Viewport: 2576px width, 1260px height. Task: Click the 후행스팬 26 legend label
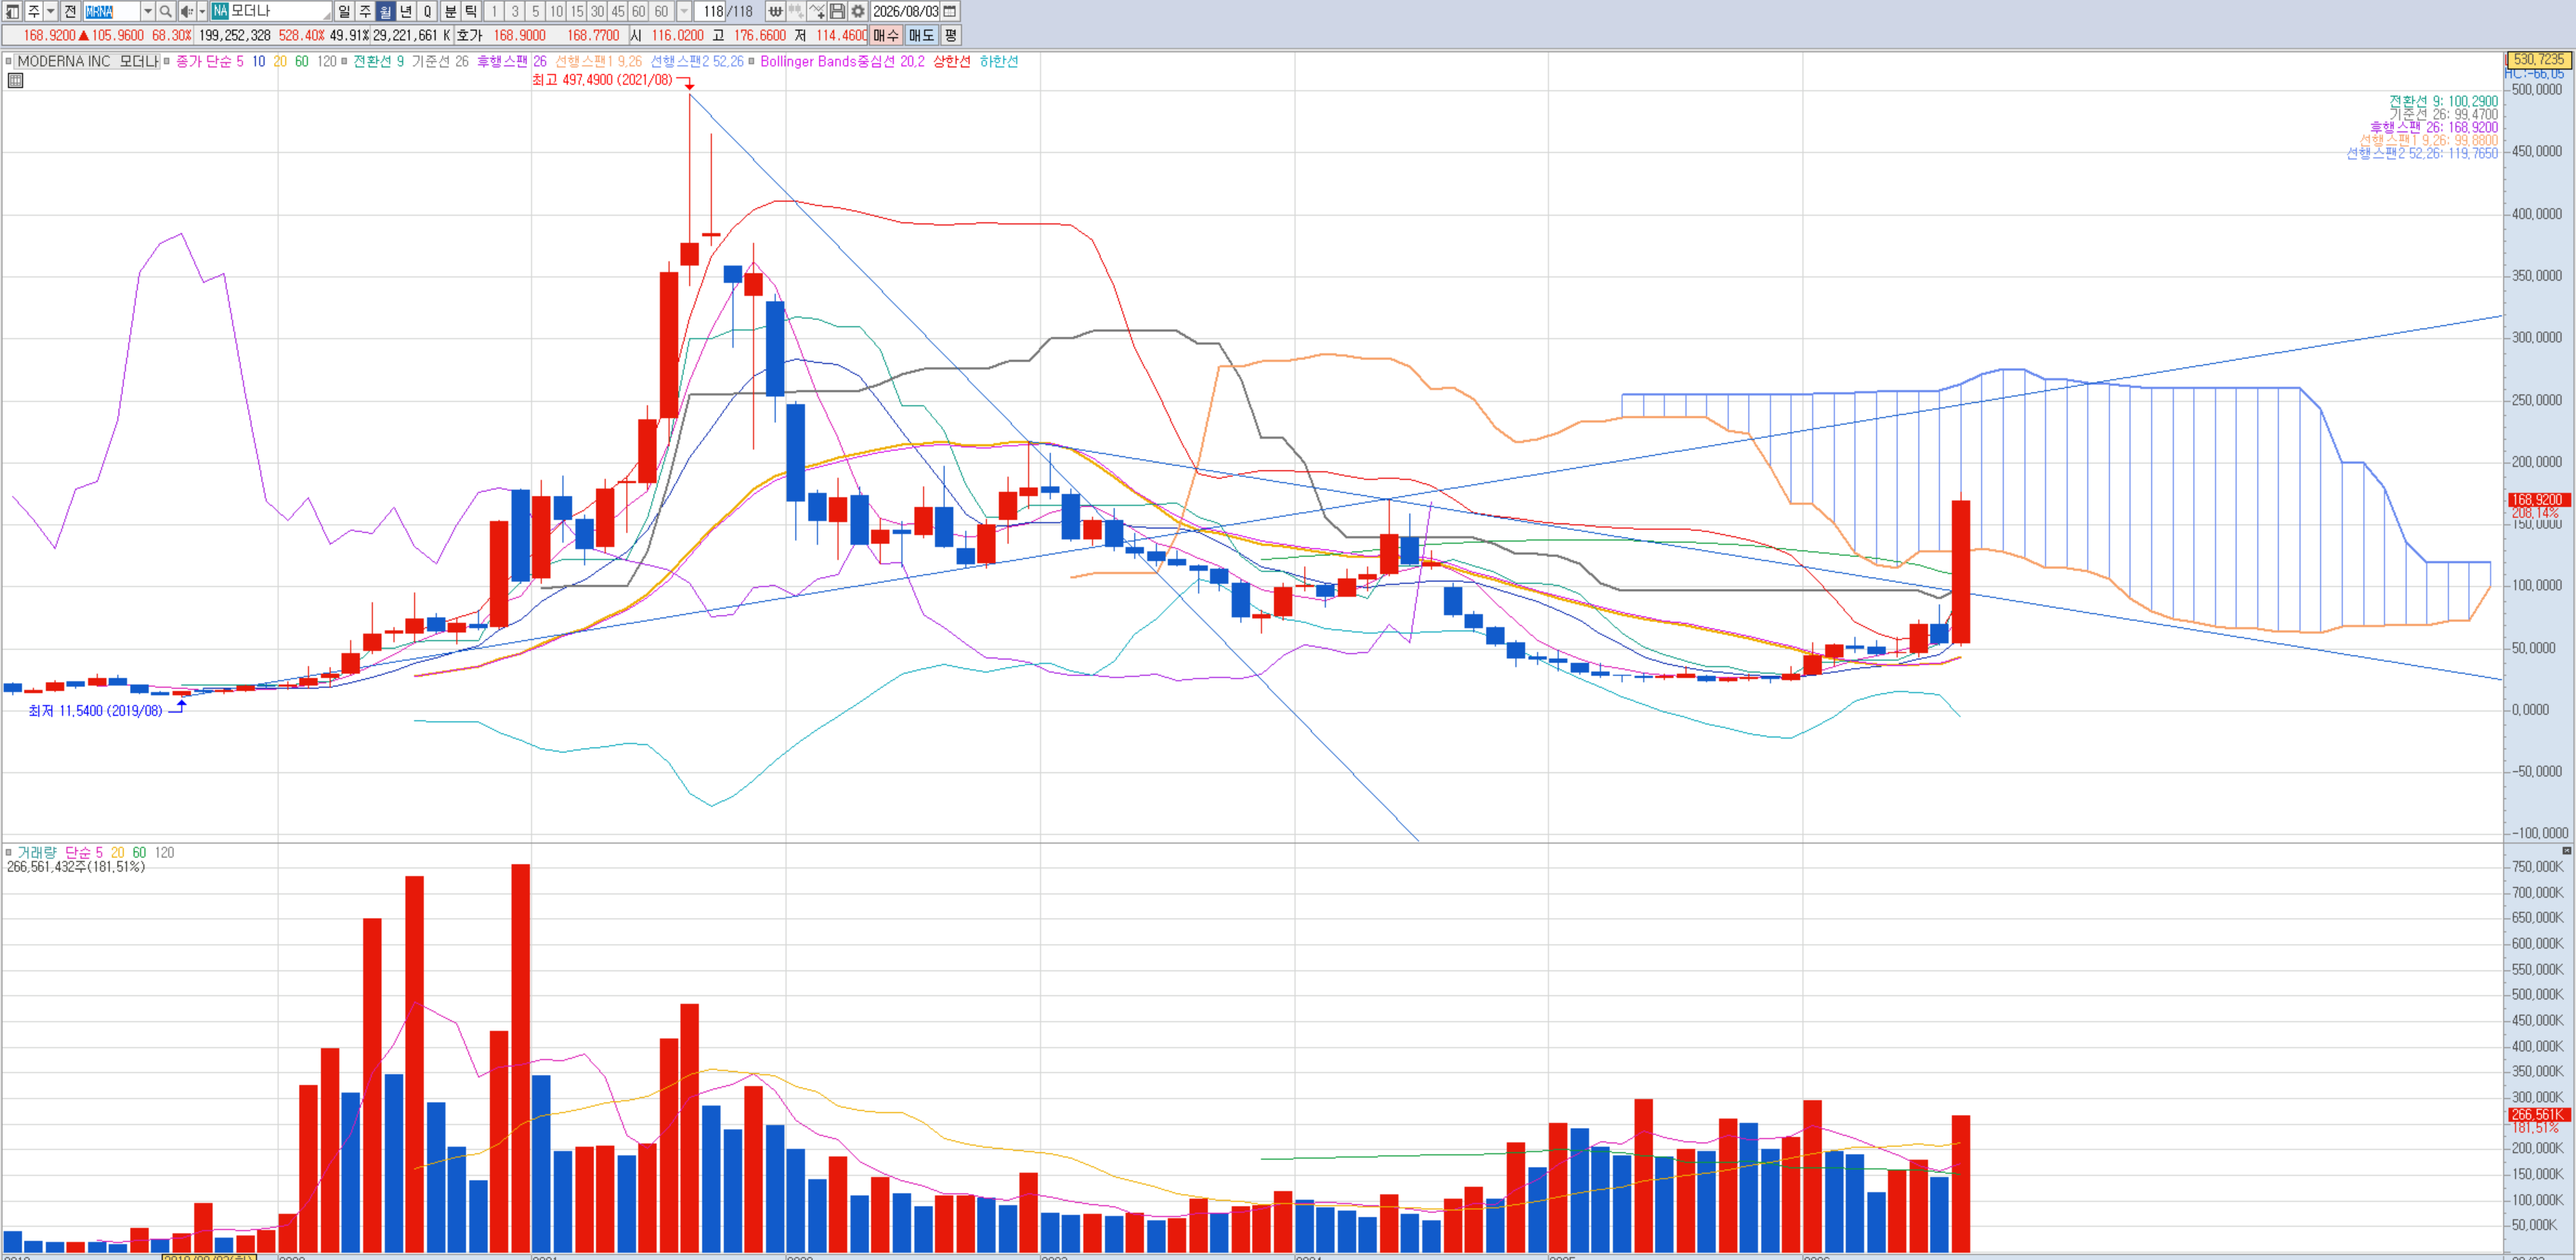[512, 61]
